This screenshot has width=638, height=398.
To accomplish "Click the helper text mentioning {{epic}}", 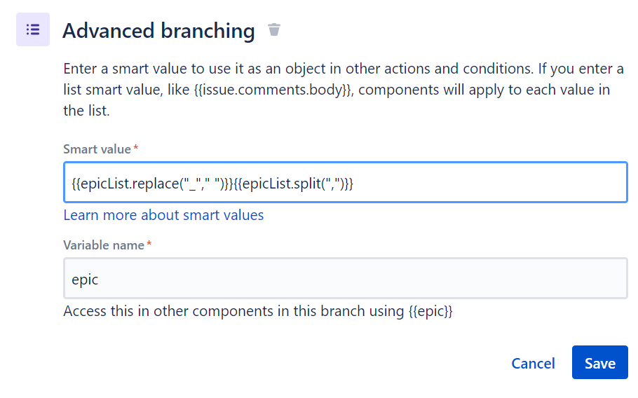I will click(x=257, y=312).
